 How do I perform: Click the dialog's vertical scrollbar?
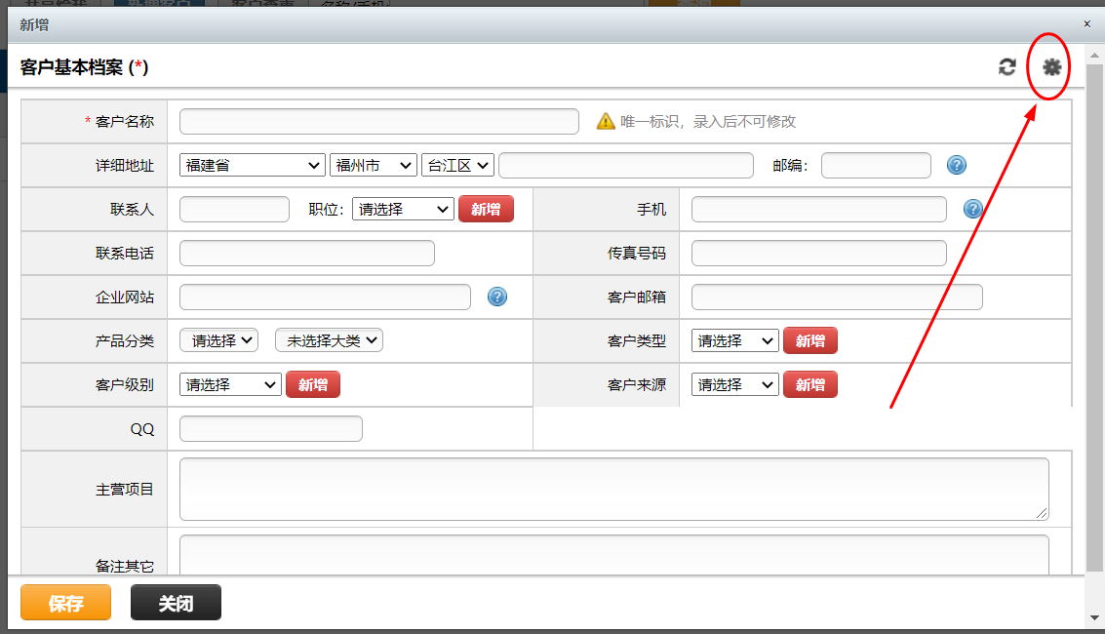click(x=1094, y=317)
